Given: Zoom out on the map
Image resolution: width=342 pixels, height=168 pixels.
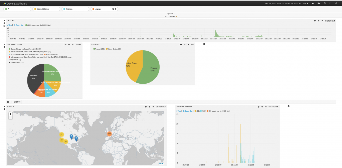Looking at the screenshot, I should coord(10,118).
